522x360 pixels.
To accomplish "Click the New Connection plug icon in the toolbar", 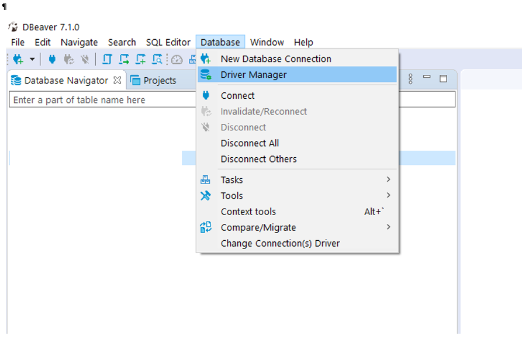I will click(x=18, y=59).
